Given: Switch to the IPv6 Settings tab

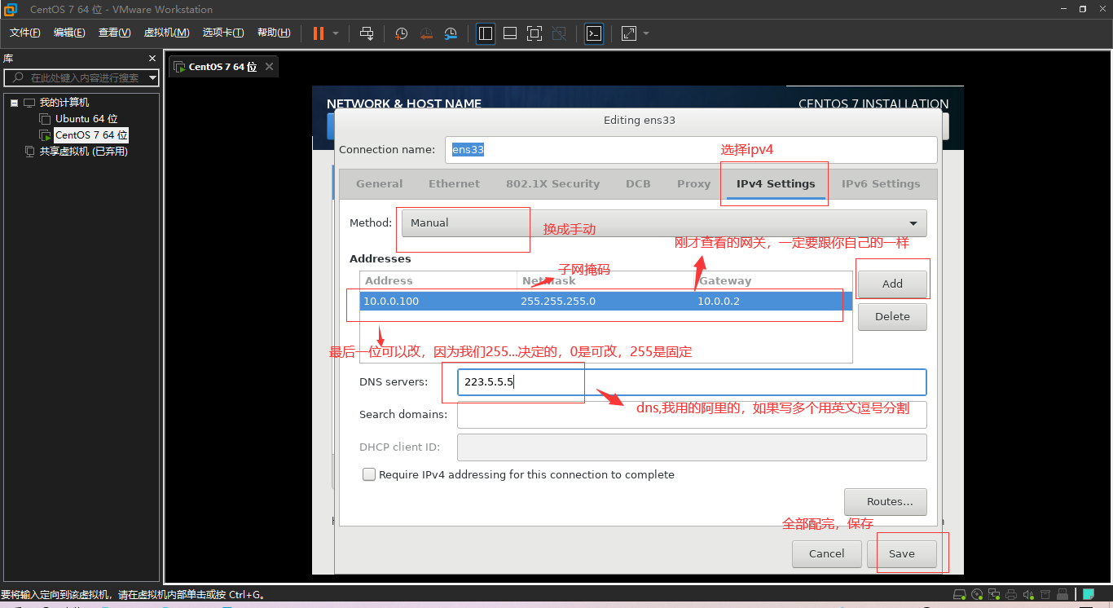Looking at the screenshot, I should tap(881, 184).
